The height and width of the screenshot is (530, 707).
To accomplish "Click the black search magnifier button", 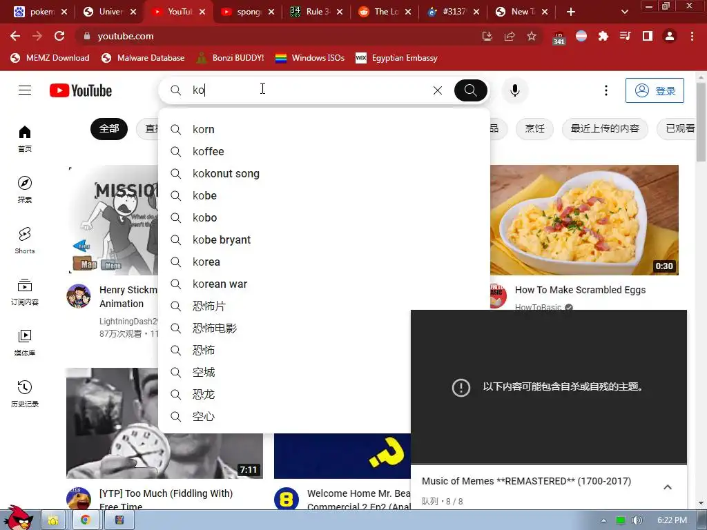I will tap(470, 90).
